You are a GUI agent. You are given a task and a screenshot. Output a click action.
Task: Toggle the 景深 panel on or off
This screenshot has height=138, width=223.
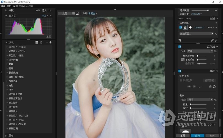[x=180, y=71]
